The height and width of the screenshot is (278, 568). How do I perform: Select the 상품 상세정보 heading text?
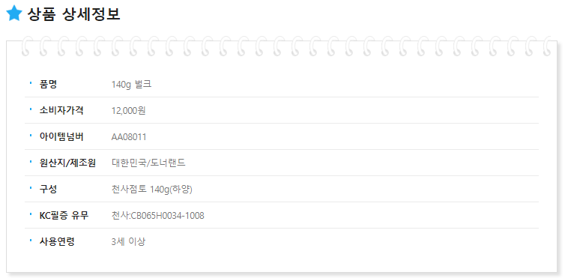[x=73, y=13]
